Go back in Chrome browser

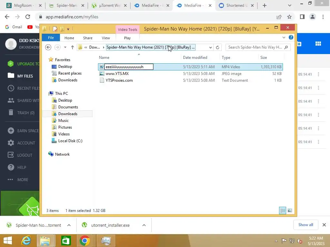click(x=7, y=17)
